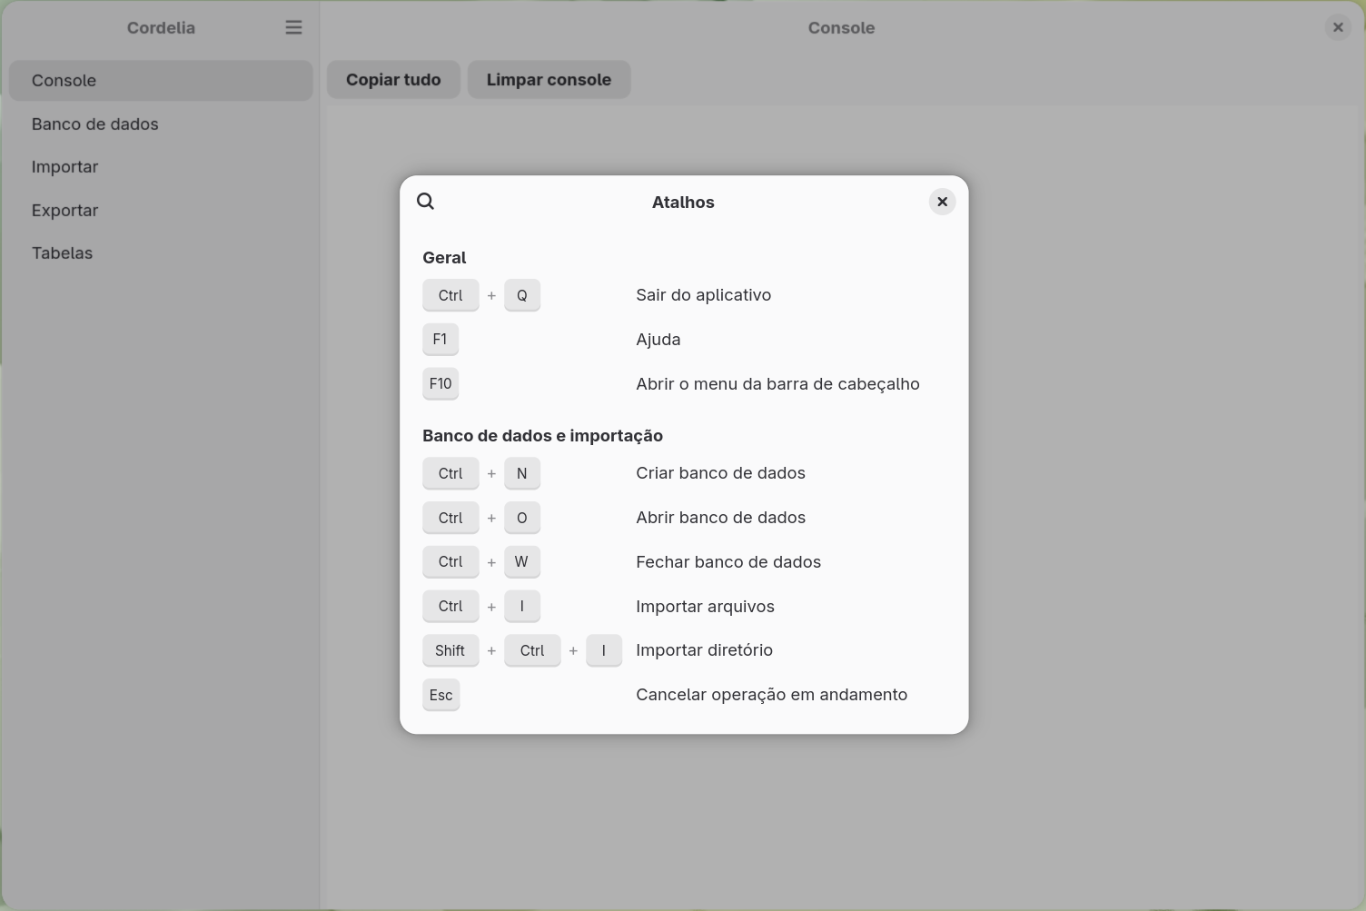Click the Shift keycap

[x=450, y=650]
